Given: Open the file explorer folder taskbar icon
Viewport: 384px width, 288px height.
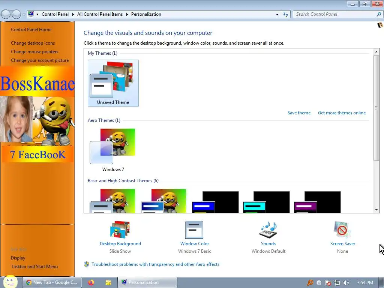Looking at the screenshot, I should pyautogui.click(x=108, y=282).
